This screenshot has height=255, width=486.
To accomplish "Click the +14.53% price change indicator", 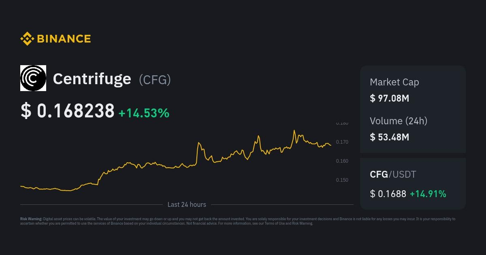I will 144,113.
